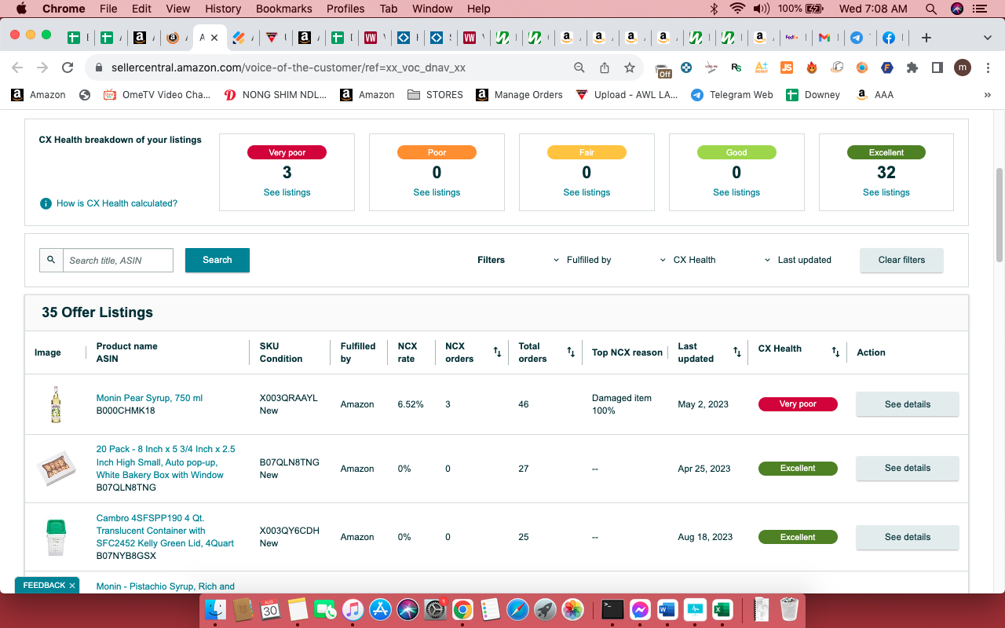Open the Window menu
Image resolution: width=1005 pixels, height=628 pixels.
pos(432,9)
